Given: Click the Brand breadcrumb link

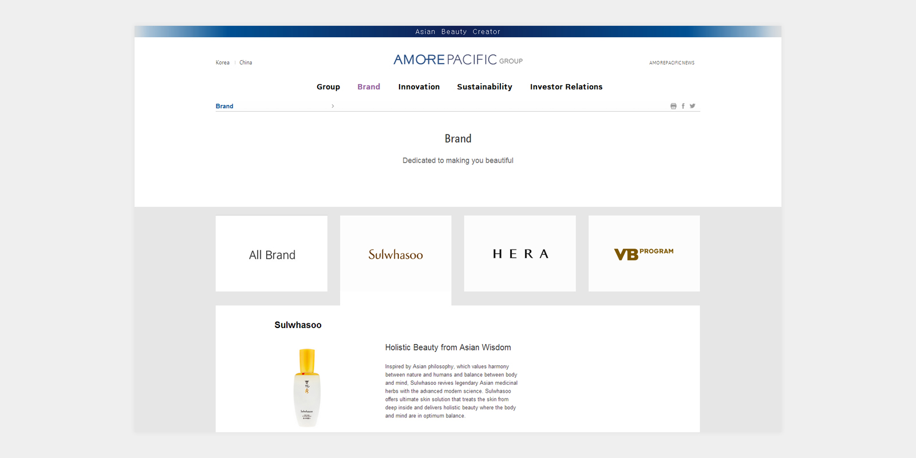Looking at the screenshot, I should pyautogui.click(x=224, y=106).
